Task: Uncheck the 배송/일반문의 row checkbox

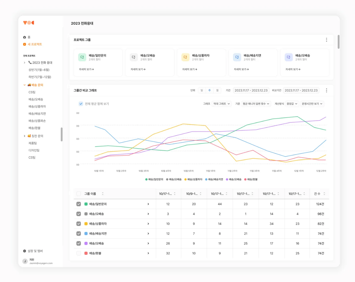Action: [79, 204]
